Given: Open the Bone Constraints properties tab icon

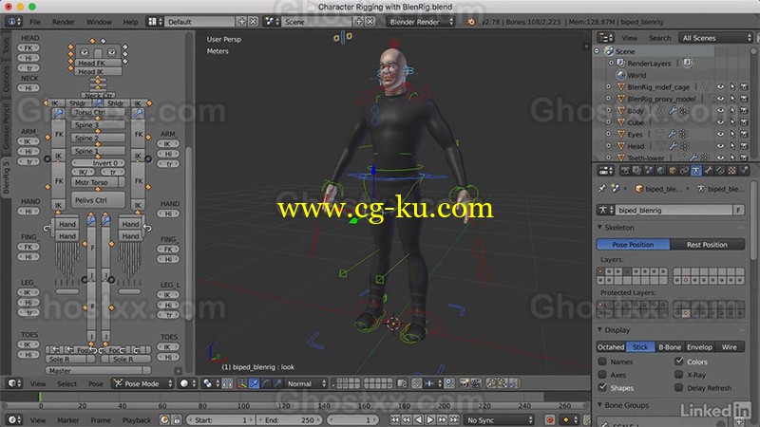Looking at the screenshot, I should coord(720,171).
